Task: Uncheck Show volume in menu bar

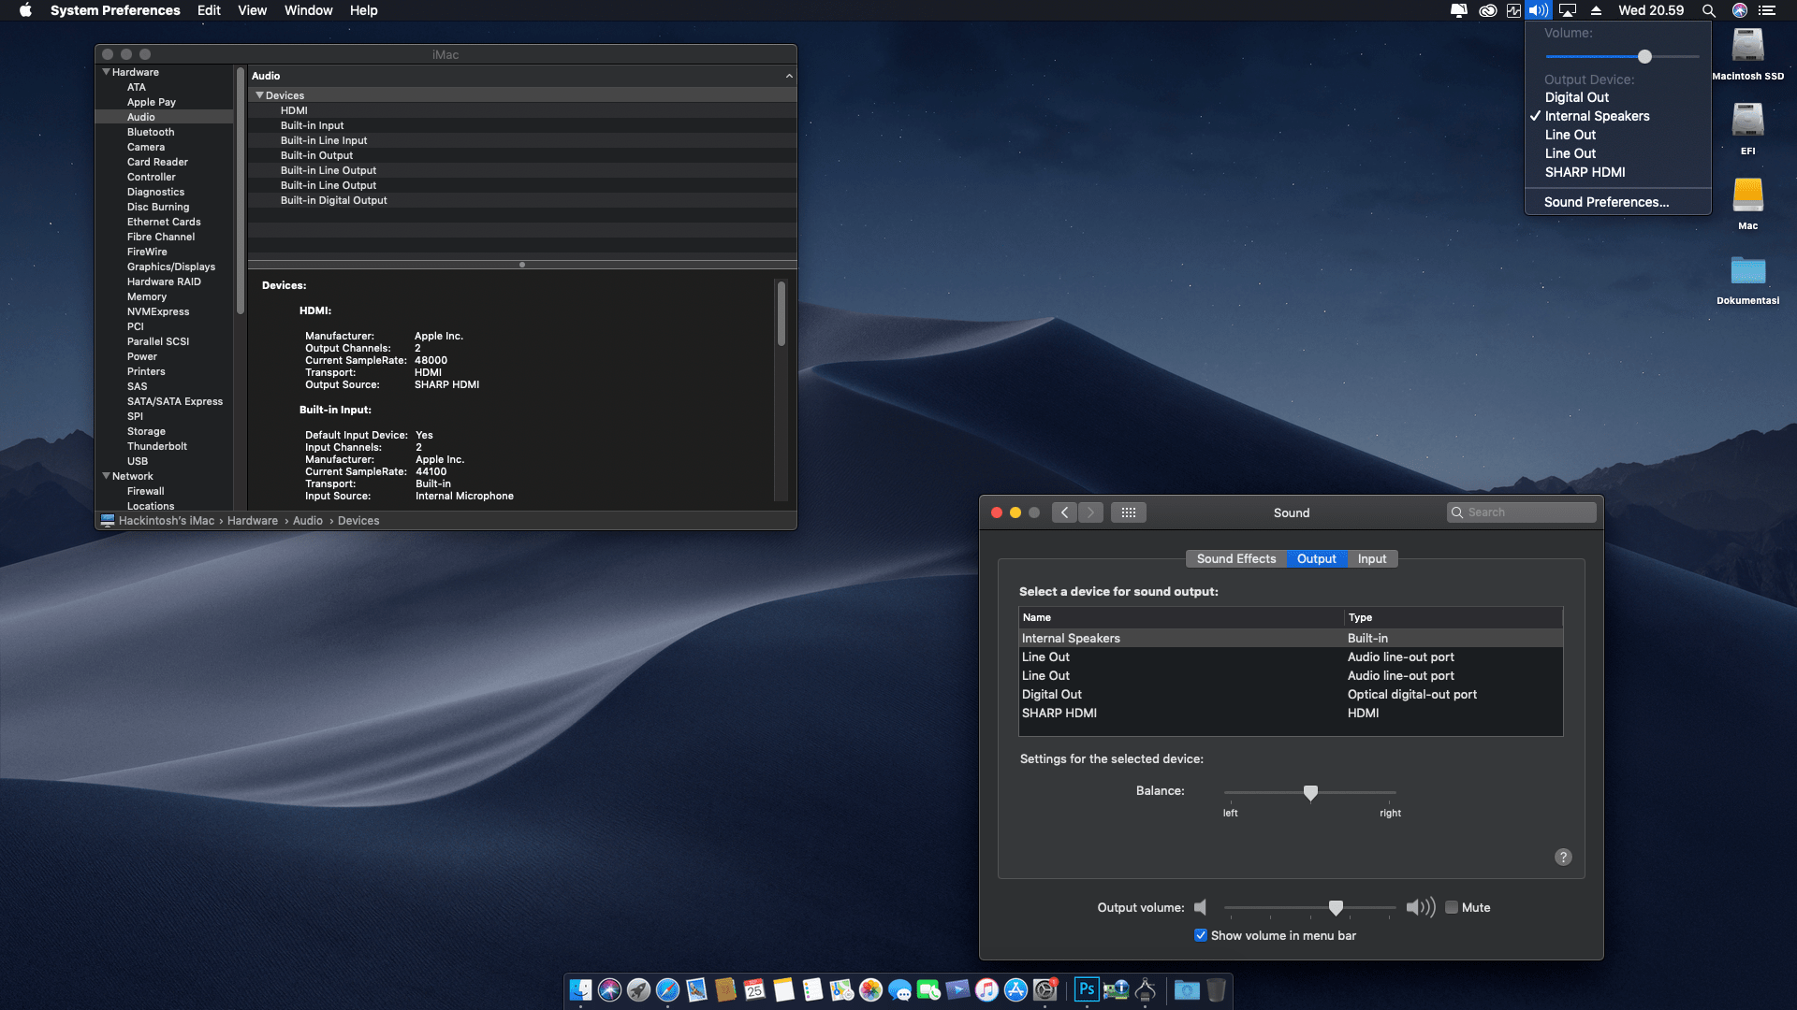Action: coord(1201,935)
